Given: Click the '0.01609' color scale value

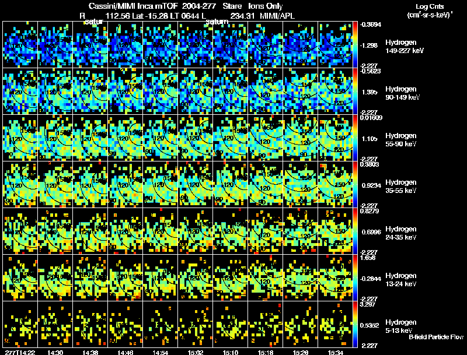Looking at the screenshot, I should (371, 118).
